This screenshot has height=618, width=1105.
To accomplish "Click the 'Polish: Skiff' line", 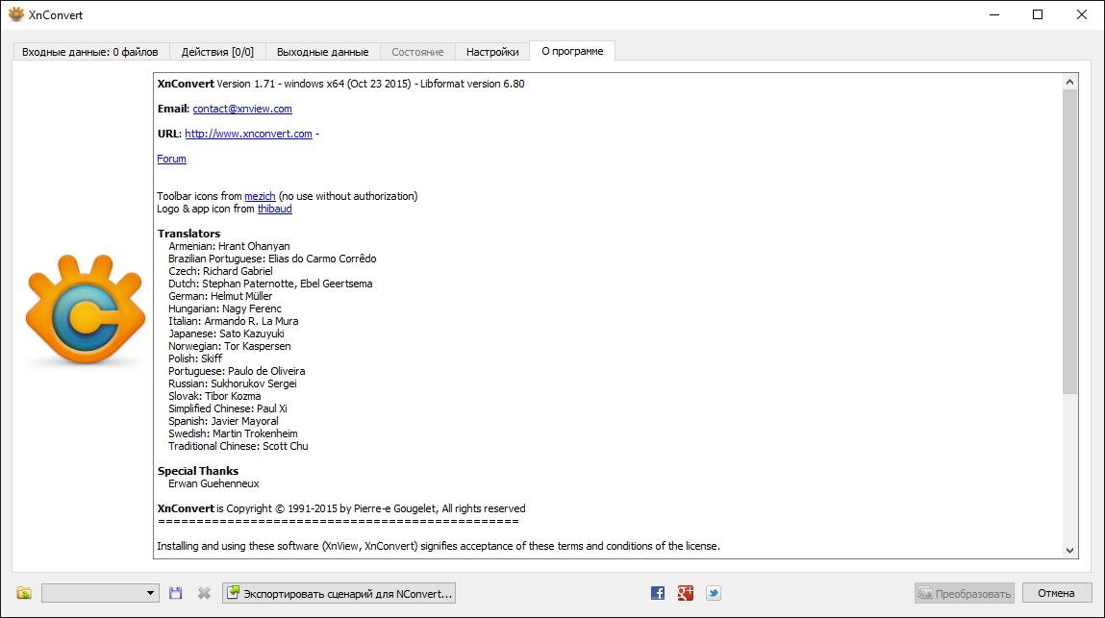I will click(195, 358).
